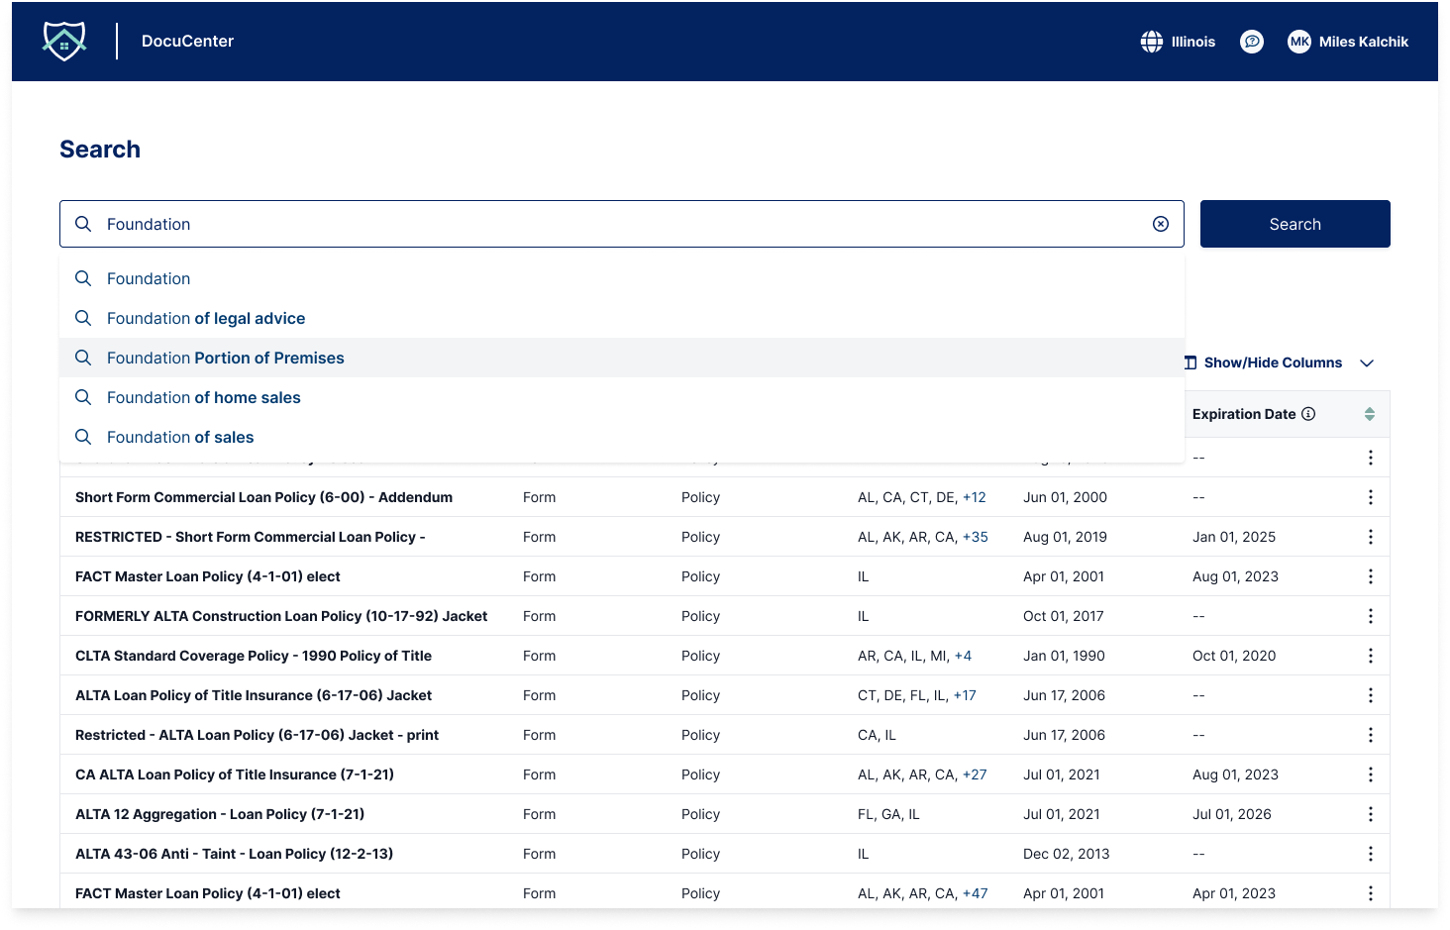This screenshot has height=930, width=1450.
Task: Open row menu for FORMERLY ALTA Construction Loan Policy
Action: click(1371, 616)
